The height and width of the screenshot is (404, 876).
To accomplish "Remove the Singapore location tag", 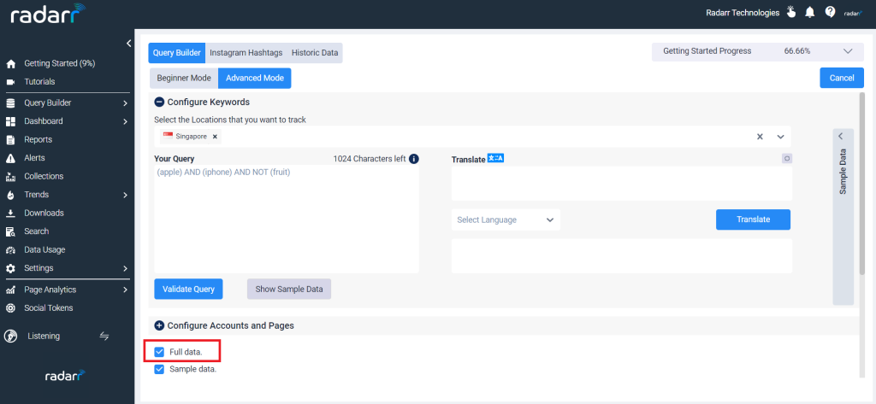I will pyautogui.click(x=215, y=137).
